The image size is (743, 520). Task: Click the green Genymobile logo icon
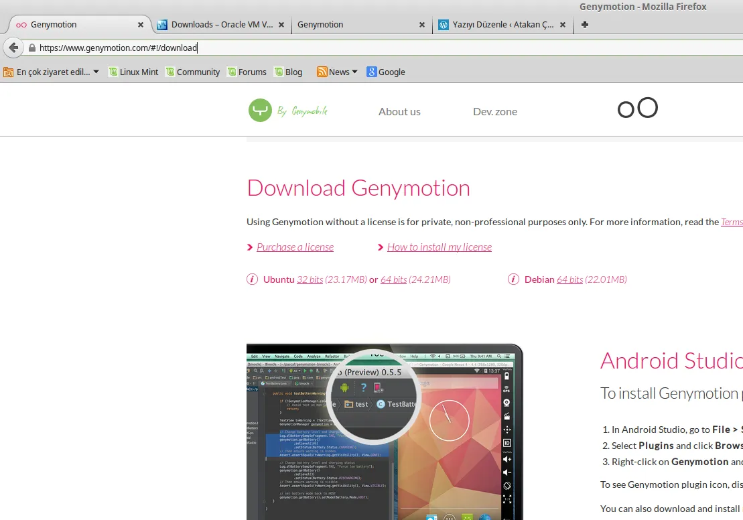260,111
